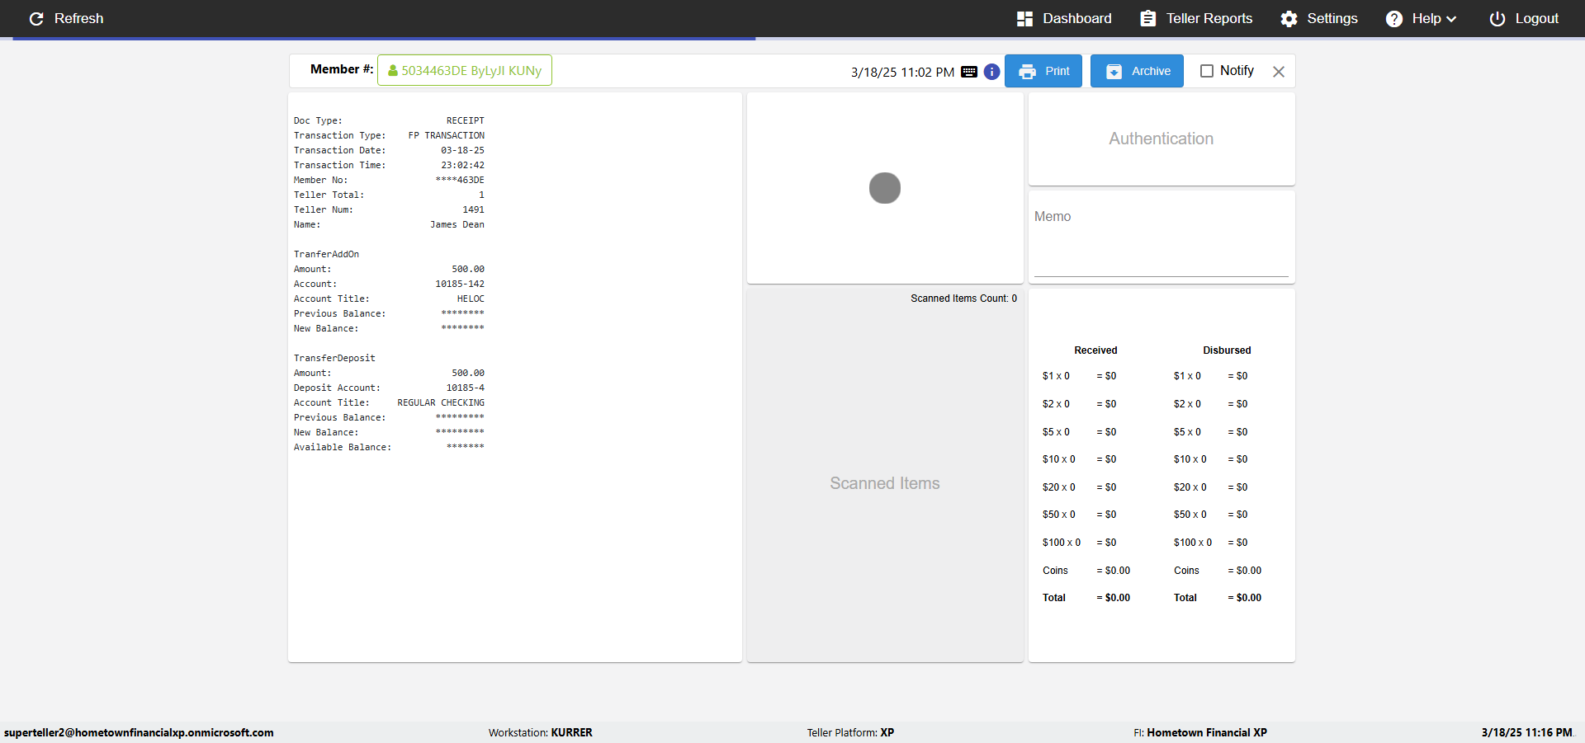This screenshot has width=1585, height=743.
Task: Click the Scanned Items Count: 0 label
Action: tap(963, 299)
